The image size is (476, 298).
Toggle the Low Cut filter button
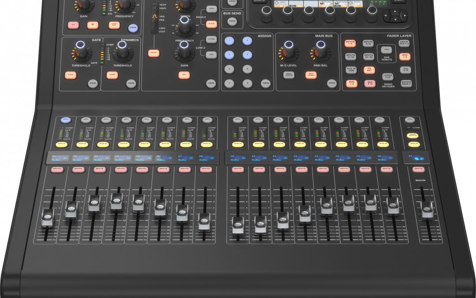[x=114, y=25]
